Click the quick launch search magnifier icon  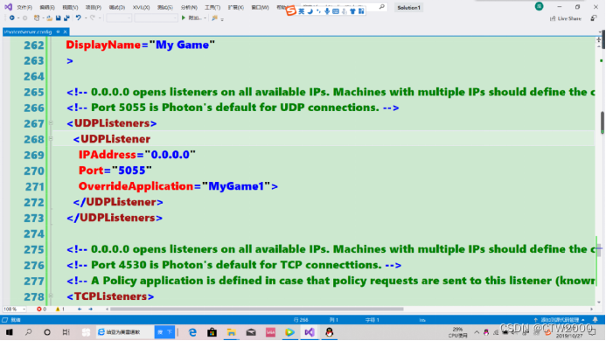coord(382,7)
